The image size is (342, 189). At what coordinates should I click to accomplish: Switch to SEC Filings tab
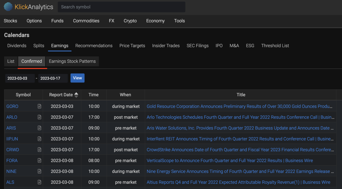pos(198,46)
